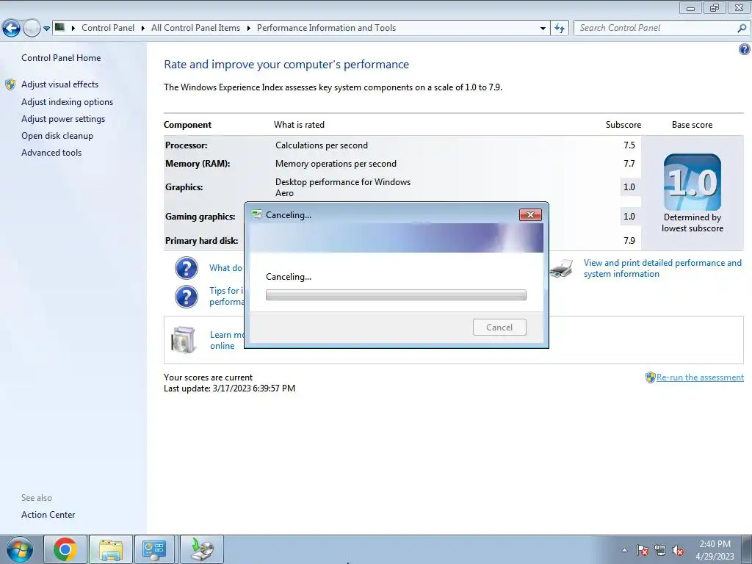Open the What do these numbers link
The image size is (752, 564).
(x=226, y=268)
